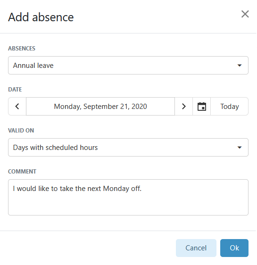Screen dimensions: 257x265
Task: Expand the Valid on dropdown
Action: (128, 148)
